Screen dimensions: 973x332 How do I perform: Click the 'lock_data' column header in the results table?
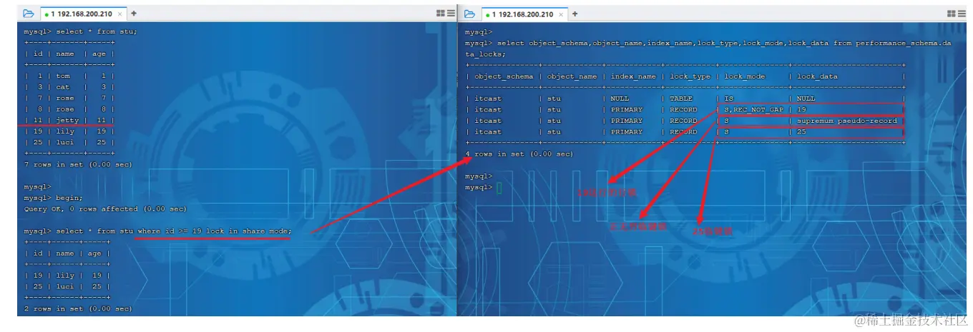click(817, 76)
